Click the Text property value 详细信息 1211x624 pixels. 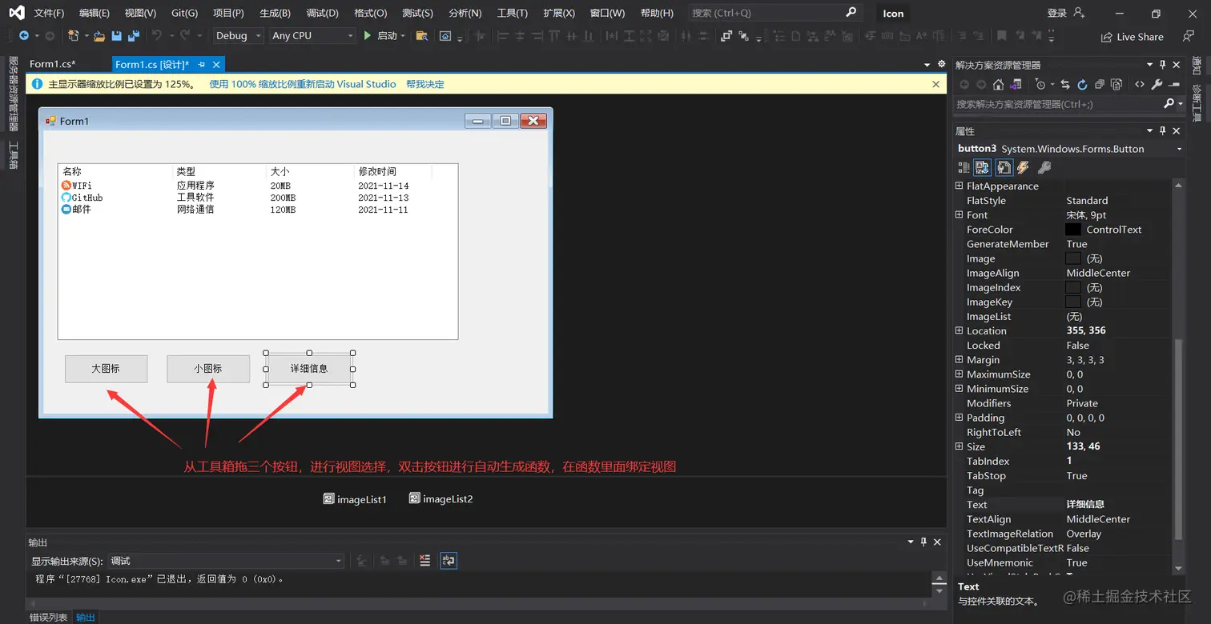click(x=1085, y=505)
